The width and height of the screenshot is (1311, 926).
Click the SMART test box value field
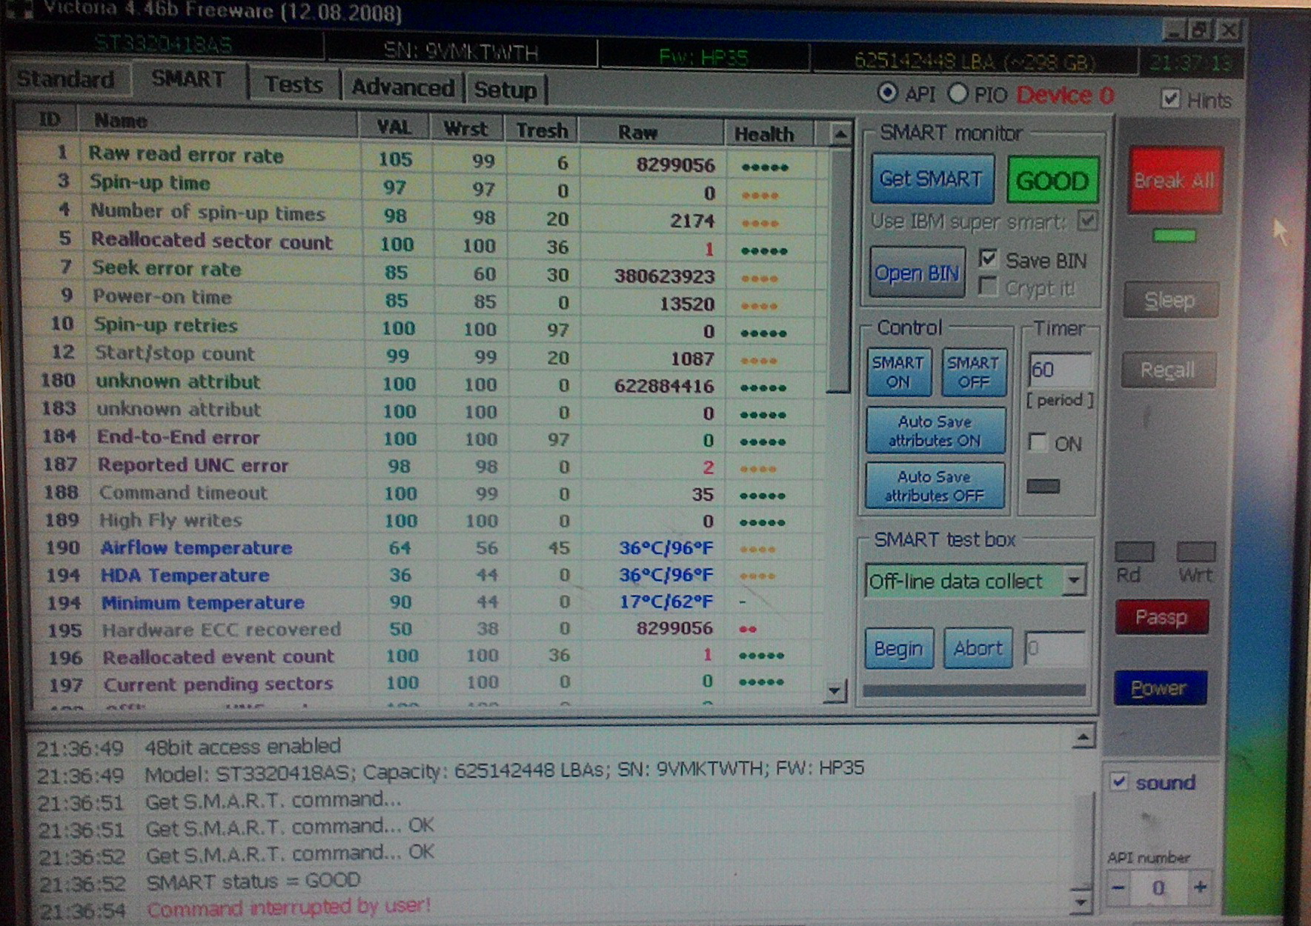[1055, 648]
